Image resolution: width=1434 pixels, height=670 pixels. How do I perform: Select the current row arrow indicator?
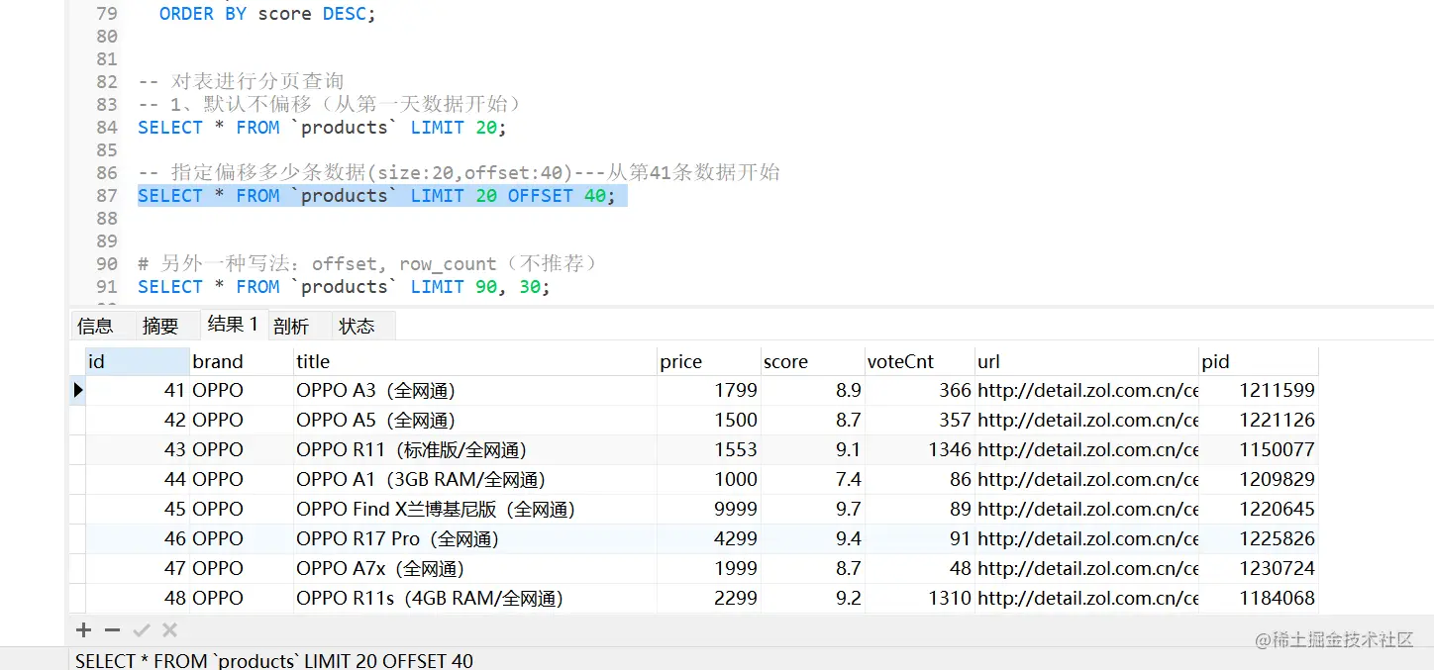point(78,390)
